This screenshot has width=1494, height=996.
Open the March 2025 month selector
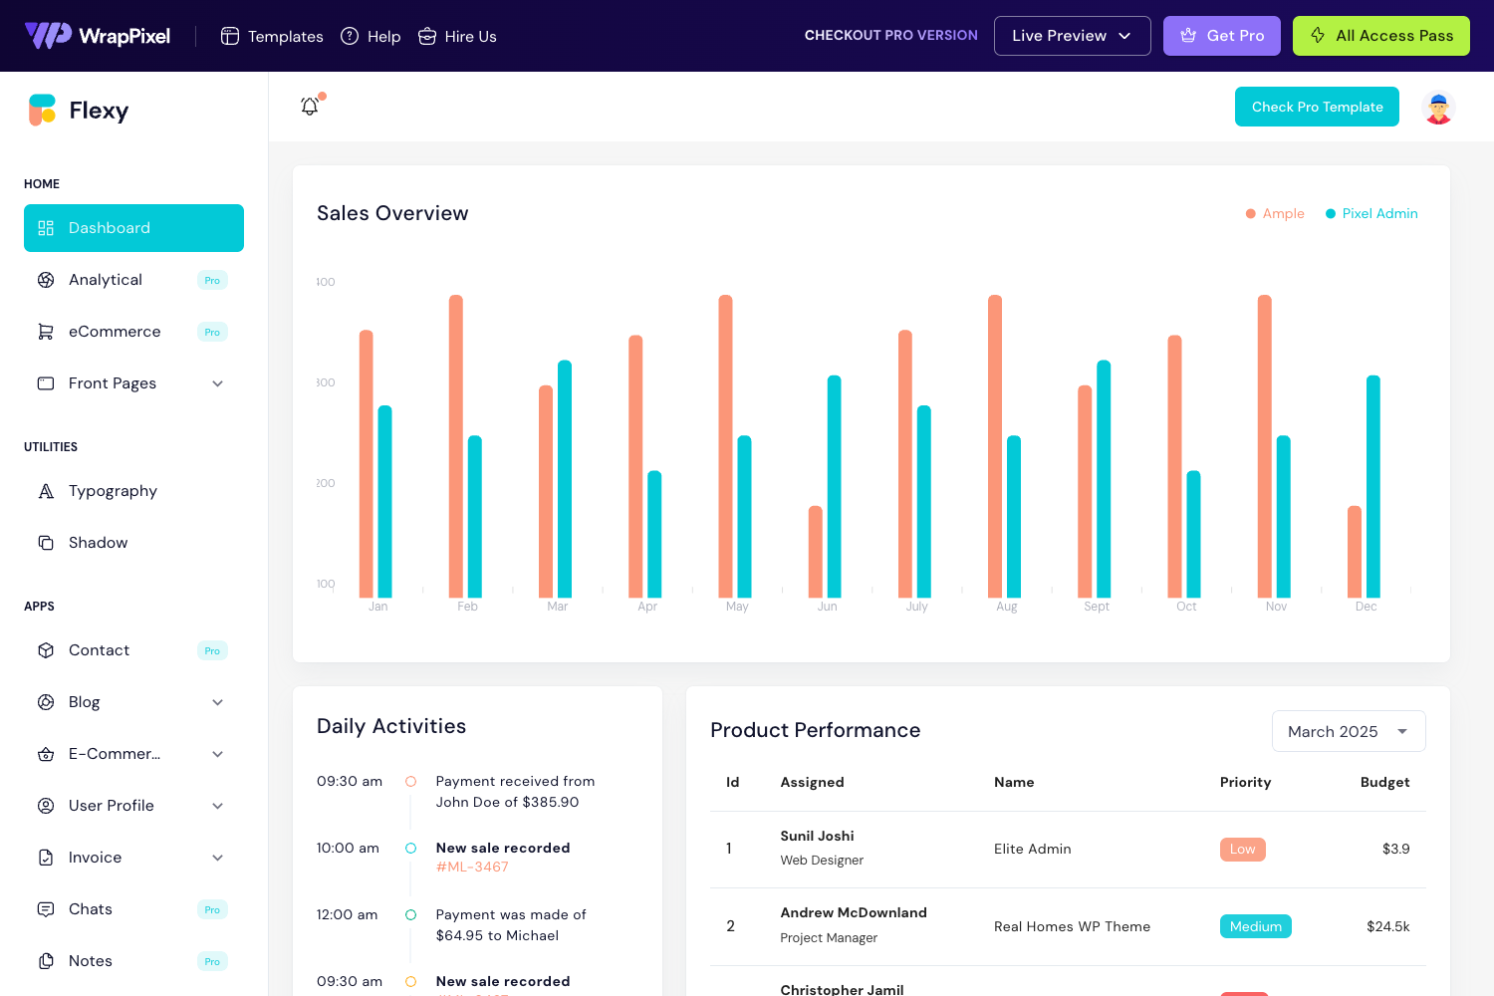click(x=1348, y=730)
